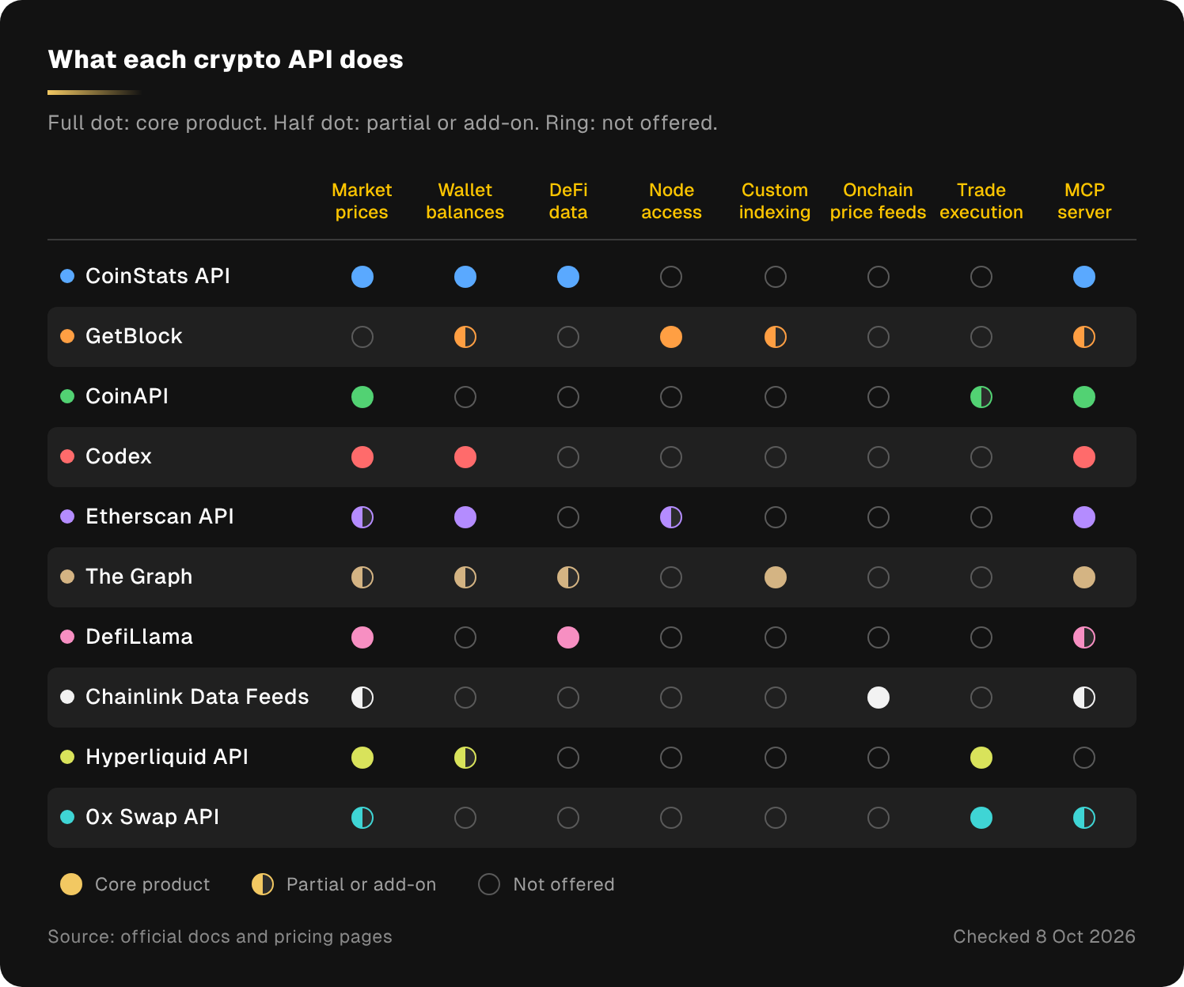Click Codex full dot under Wallet balances
1184x987 pixels.
[x=465, y=457]
